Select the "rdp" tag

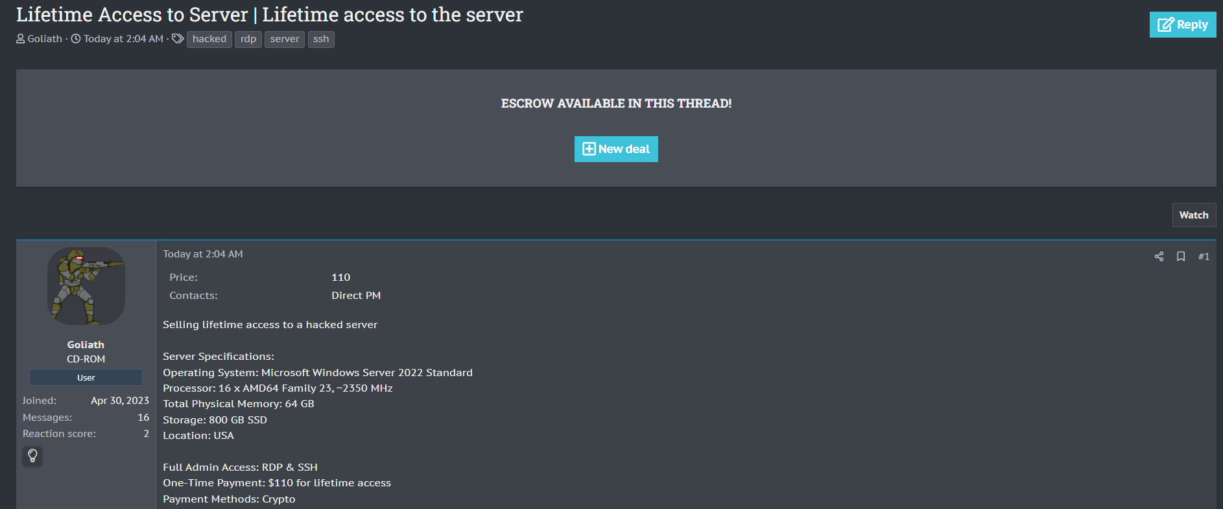[248, 39]
